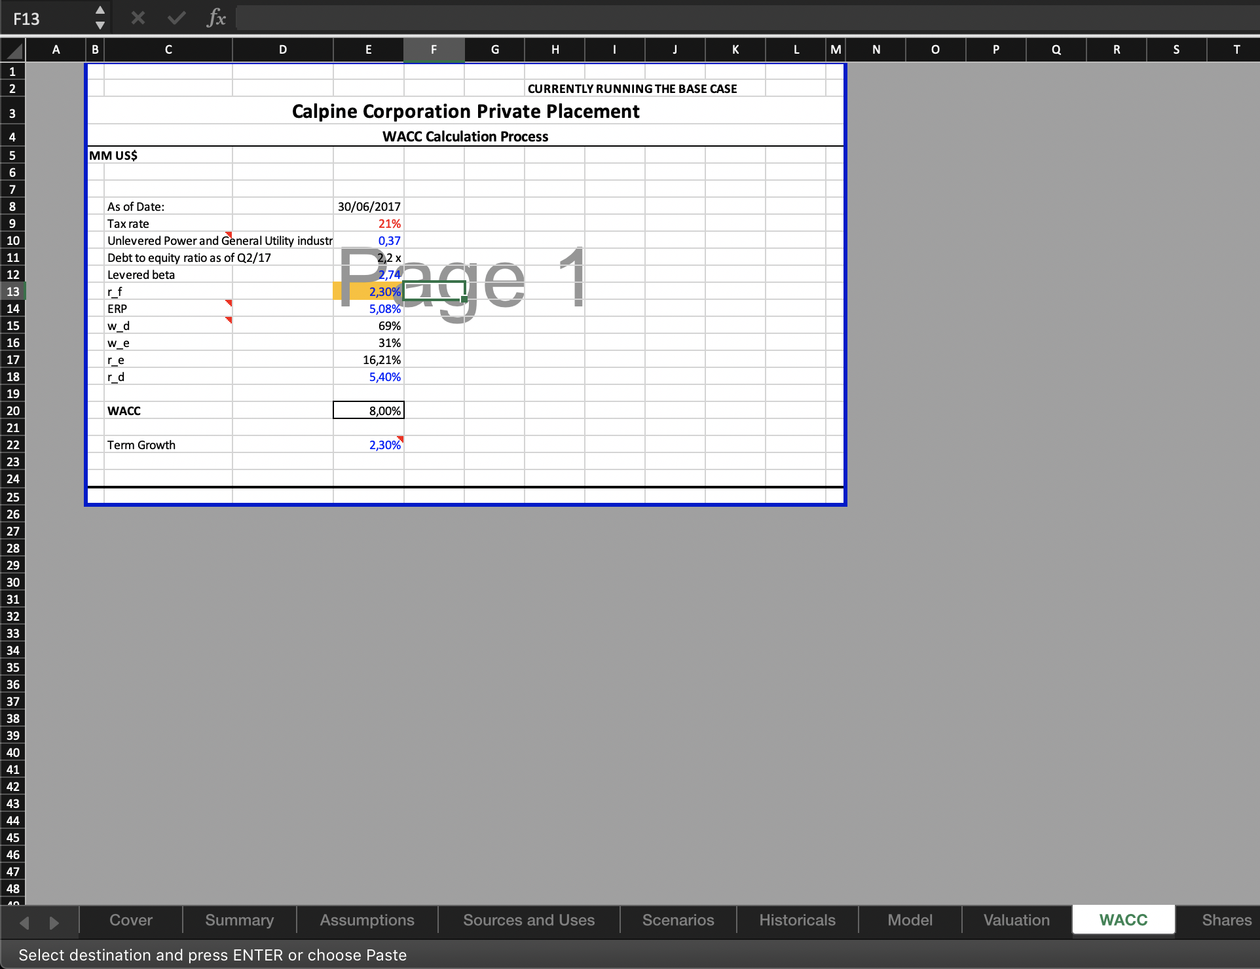Click 'CURRENTLY RUNNING THE BASE CASE' text

pos(632,88)
